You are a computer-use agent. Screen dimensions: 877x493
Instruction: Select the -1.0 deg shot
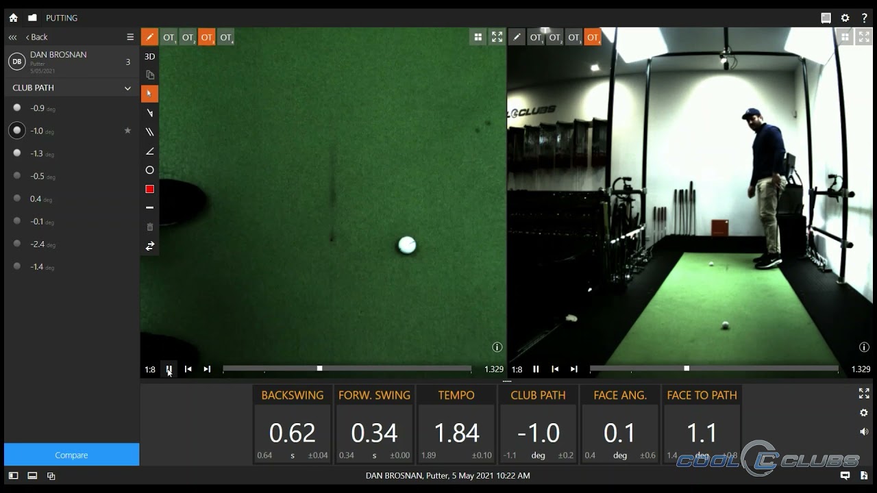tap(71, 131)
